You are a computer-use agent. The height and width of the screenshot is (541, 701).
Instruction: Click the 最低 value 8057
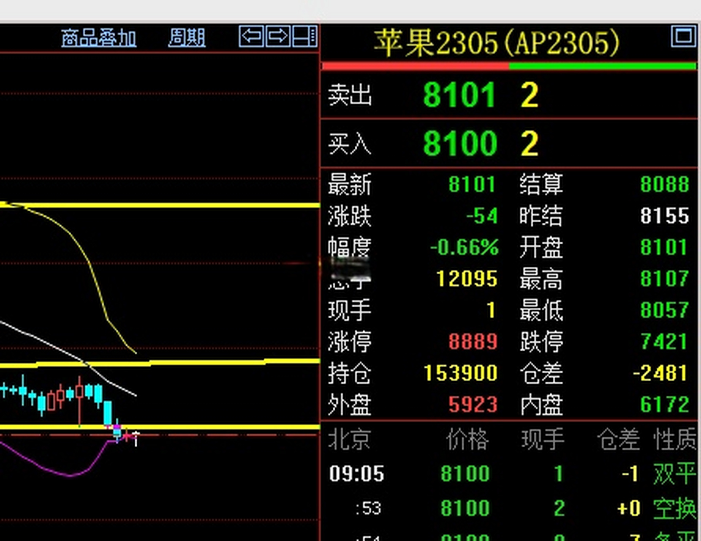click(x=665, y=310)
